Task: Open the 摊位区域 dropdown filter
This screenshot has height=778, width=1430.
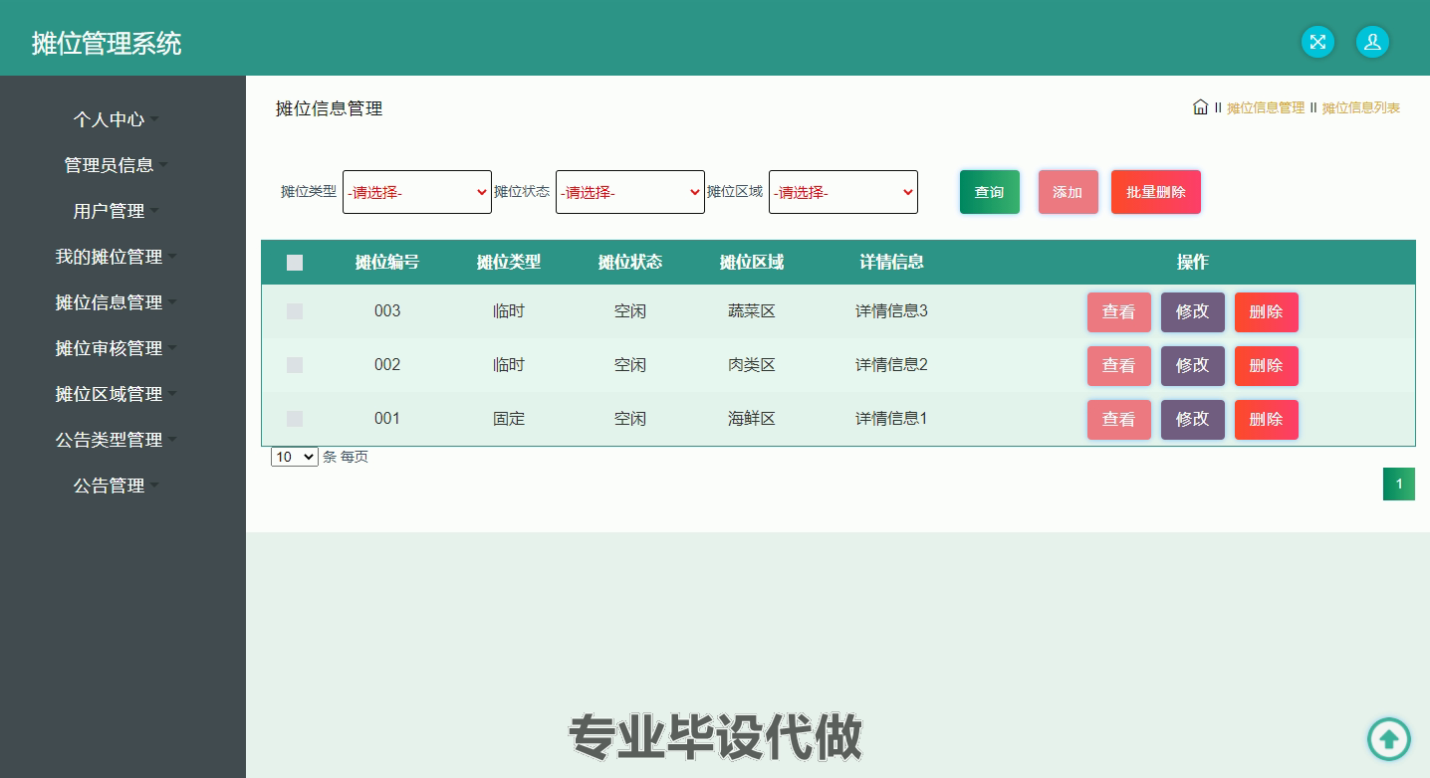Action: tap(843, 192)
